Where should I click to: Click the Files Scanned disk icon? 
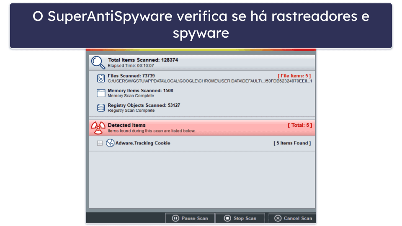(101, 78)
